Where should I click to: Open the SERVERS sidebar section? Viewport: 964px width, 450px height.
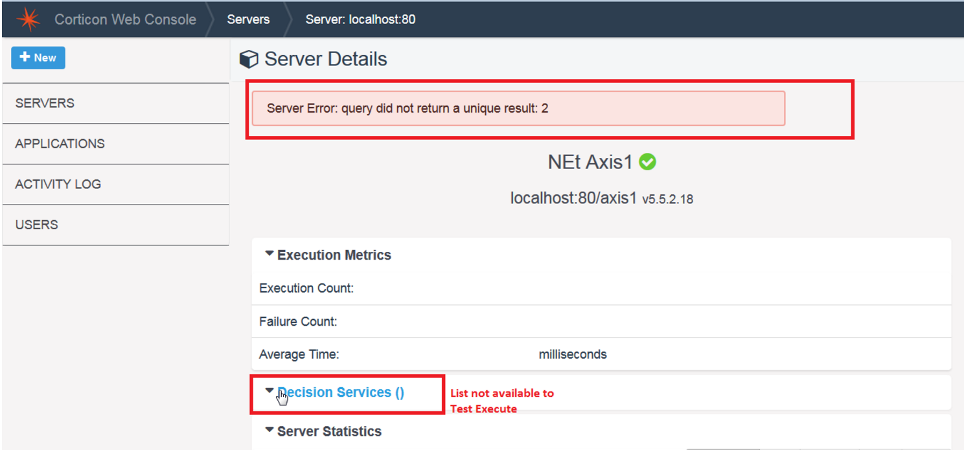(115, 103)
